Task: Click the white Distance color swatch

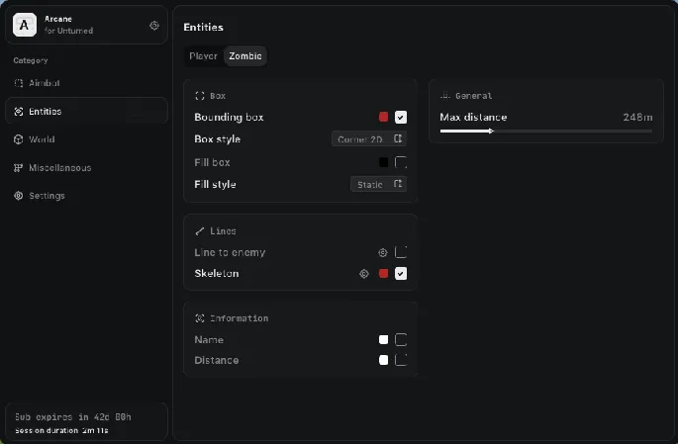Action: 384,360
